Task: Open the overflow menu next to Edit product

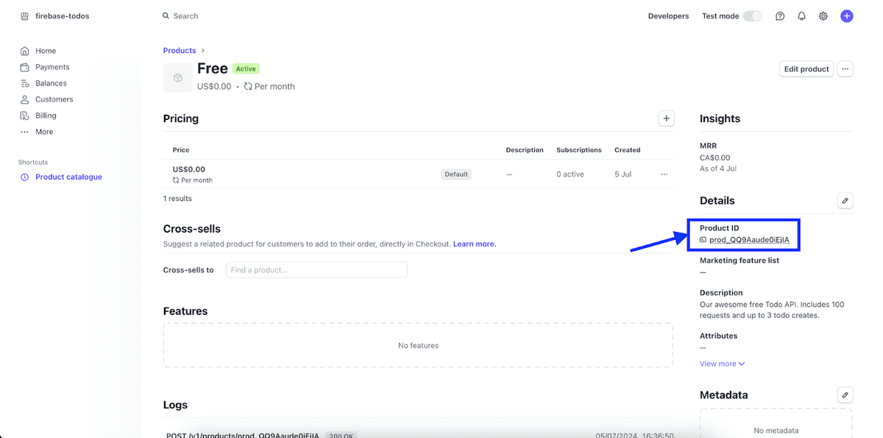Action: click(x=845, y=68)
